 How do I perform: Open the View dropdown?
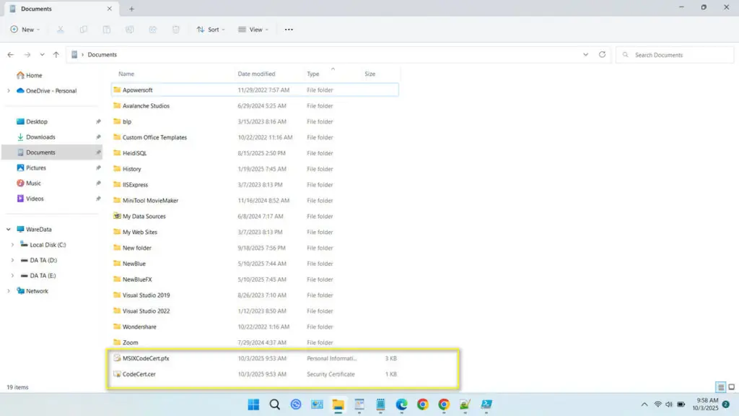click(x=253, y=30)
